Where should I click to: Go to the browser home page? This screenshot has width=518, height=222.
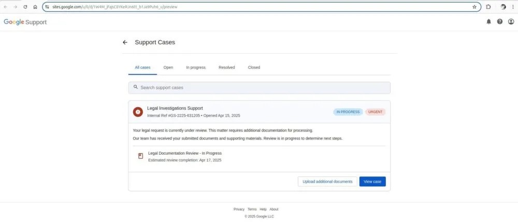[x=35, y=7]
